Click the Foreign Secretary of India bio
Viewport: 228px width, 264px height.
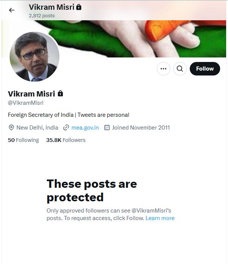click(68, 115)
